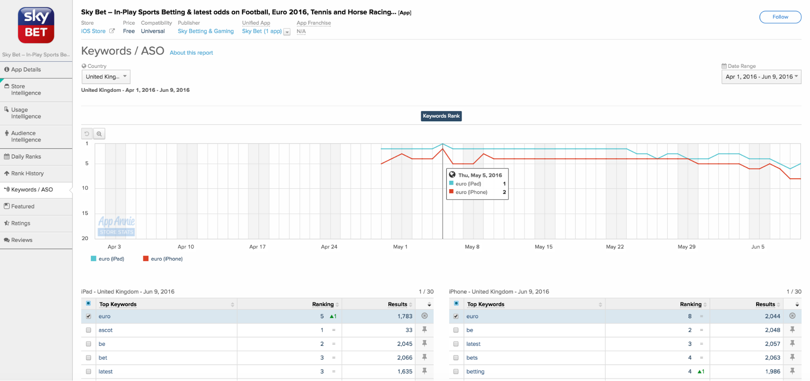810x381 pixels.
Task: Pin the betting keyword in iPhone table
Action: click(792, 371)
